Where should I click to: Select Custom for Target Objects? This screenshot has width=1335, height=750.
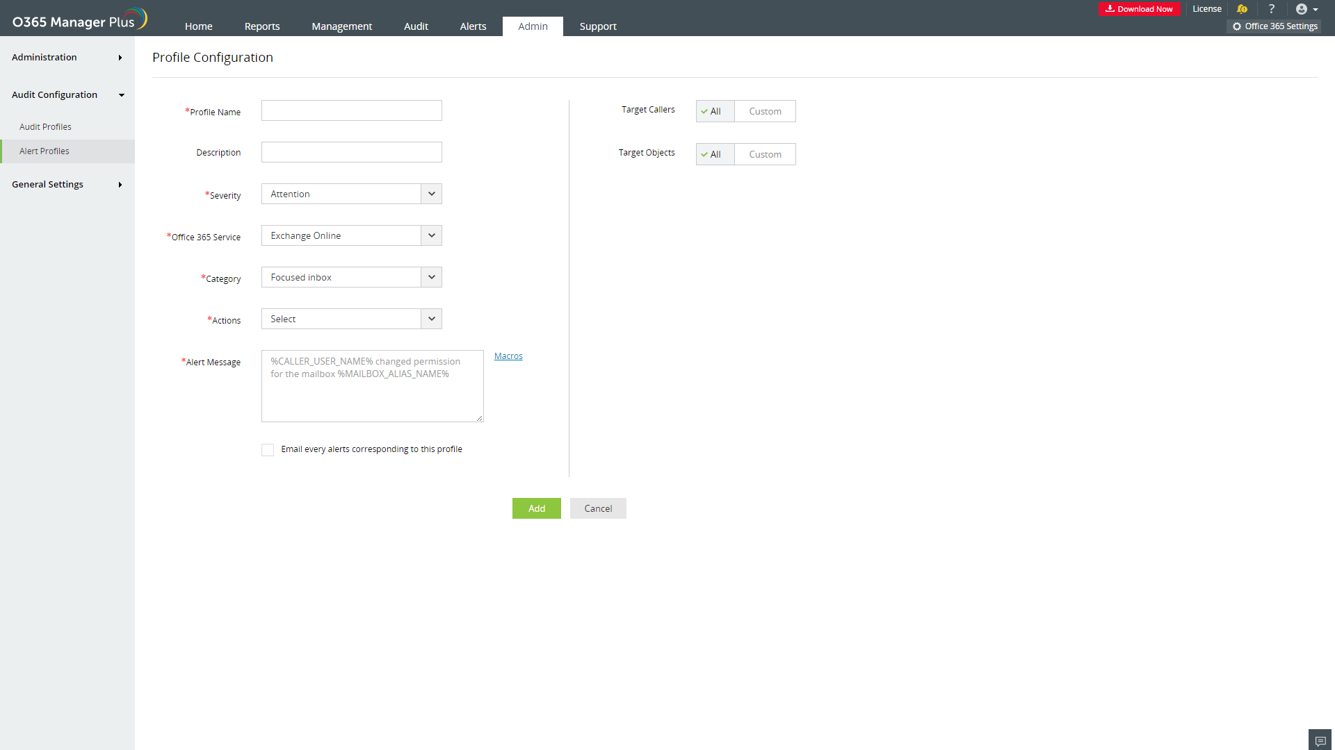765,154
